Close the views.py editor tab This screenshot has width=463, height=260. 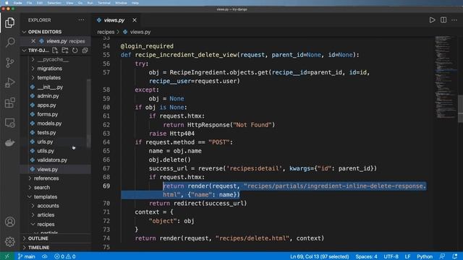point(135,20)
